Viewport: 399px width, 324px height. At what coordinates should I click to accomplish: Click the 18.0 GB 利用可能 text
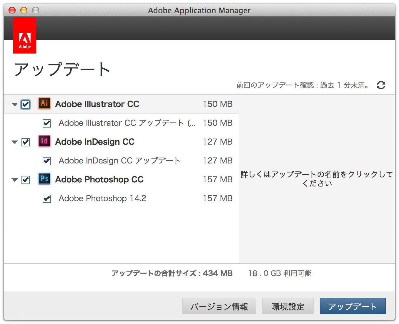point(280,273)
